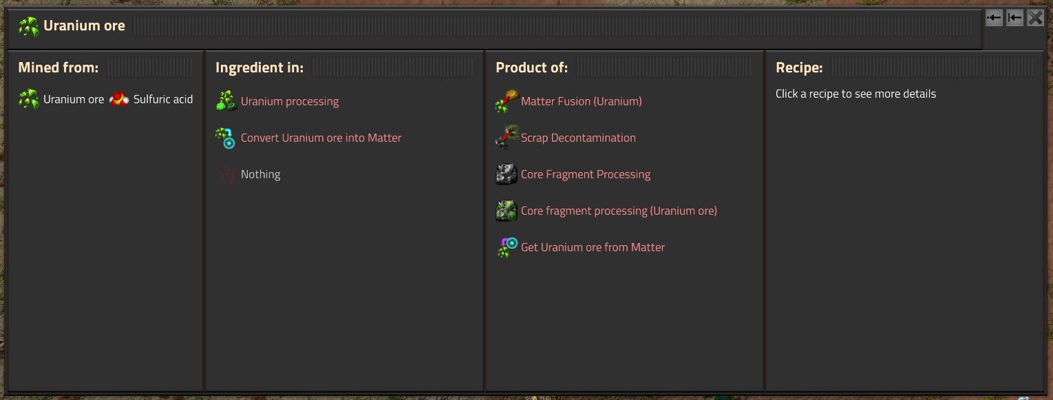The image size is (1053, 400).
Task: Open Convert Uranium ore into Matter recipe
Action: 321,138
